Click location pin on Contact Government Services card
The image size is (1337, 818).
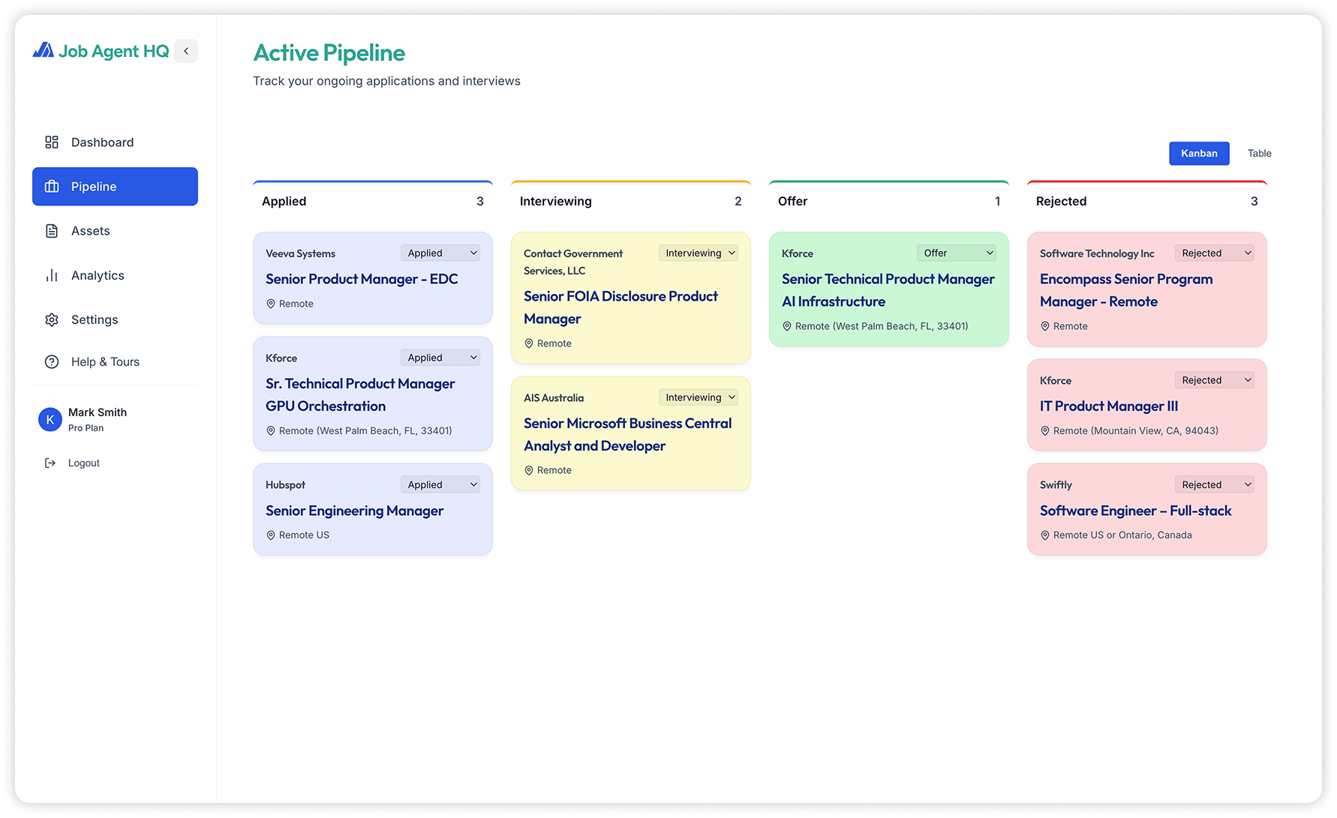pyautogui.click(x=529, y=343)
